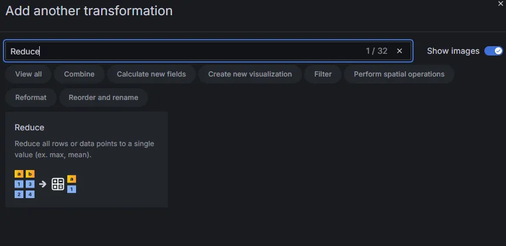Click the Add another transformation heading

[89, 11]
